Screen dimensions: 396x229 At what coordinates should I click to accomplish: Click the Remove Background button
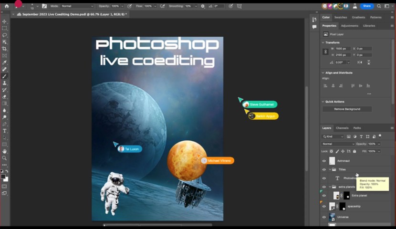[346, 109]
